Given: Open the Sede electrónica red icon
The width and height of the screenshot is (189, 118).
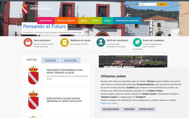Looking at the screenshot, I should 28,42.
